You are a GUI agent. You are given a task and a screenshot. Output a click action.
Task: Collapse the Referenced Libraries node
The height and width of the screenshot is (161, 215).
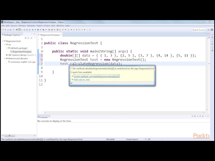[5, 58]
